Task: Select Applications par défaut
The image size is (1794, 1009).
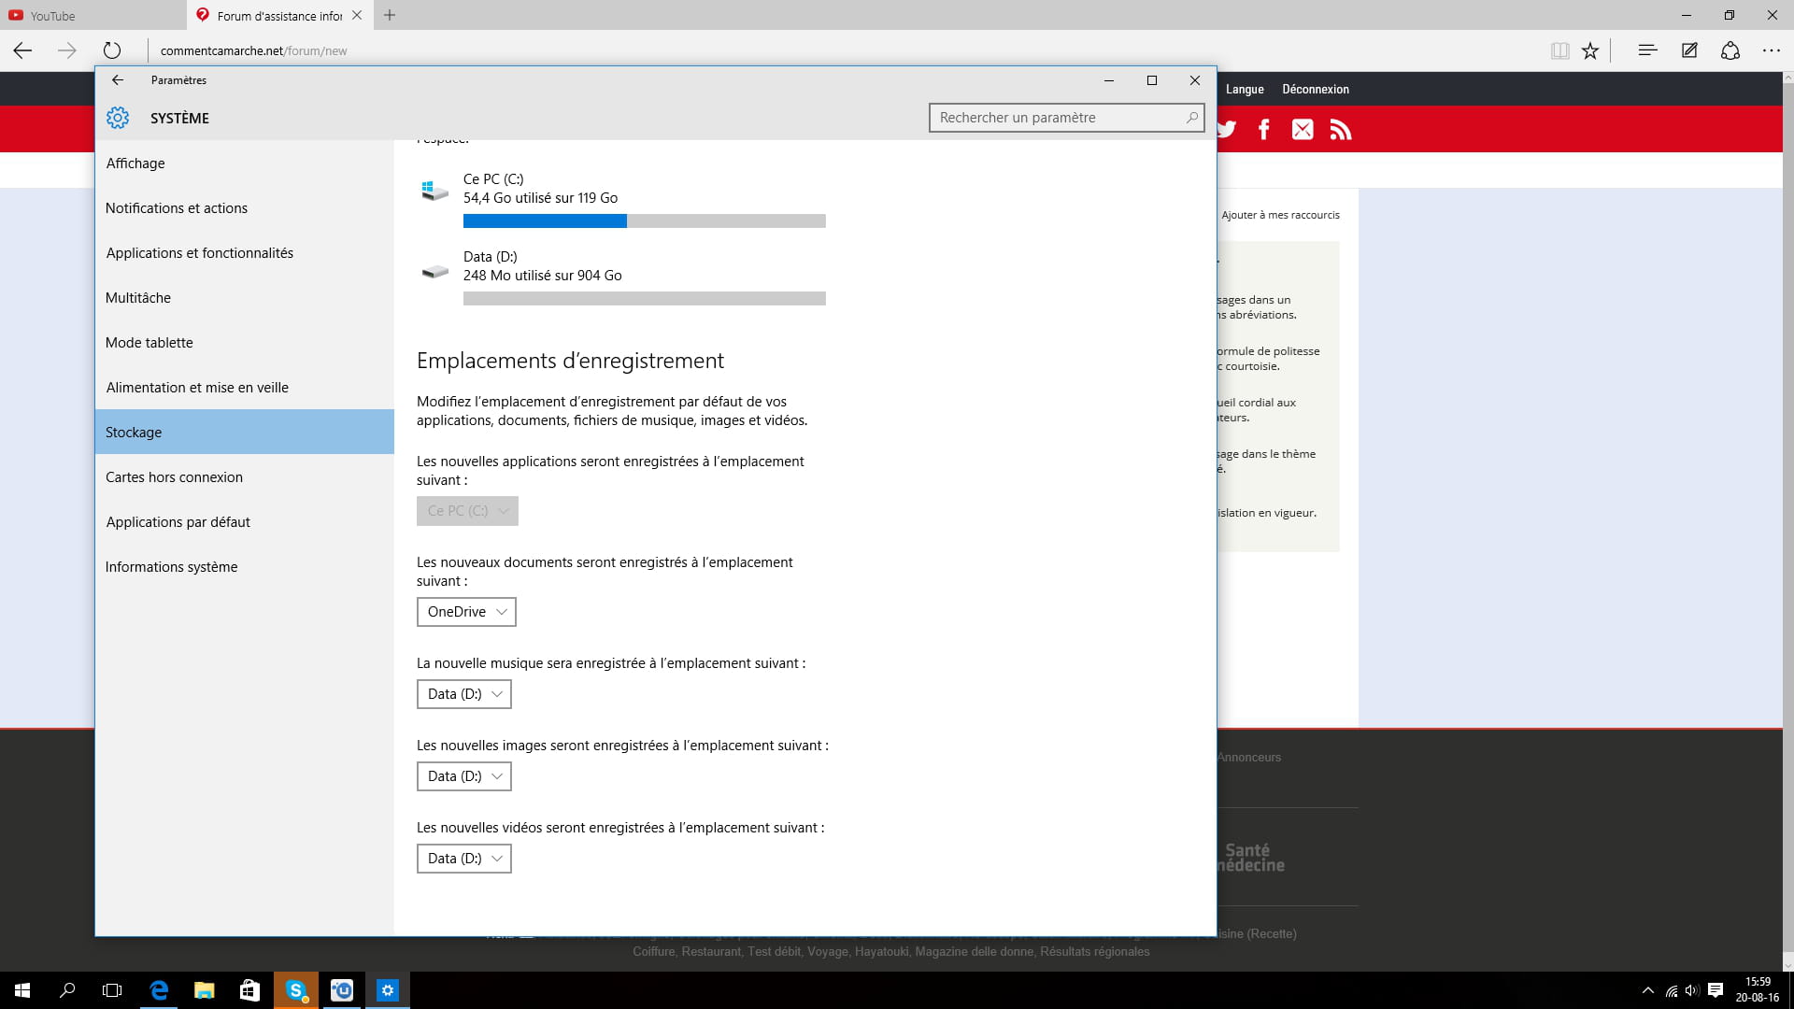Action: click(245, 522)
